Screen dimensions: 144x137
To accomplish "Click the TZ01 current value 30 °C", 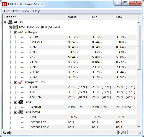I will click(x=77, y=92).
